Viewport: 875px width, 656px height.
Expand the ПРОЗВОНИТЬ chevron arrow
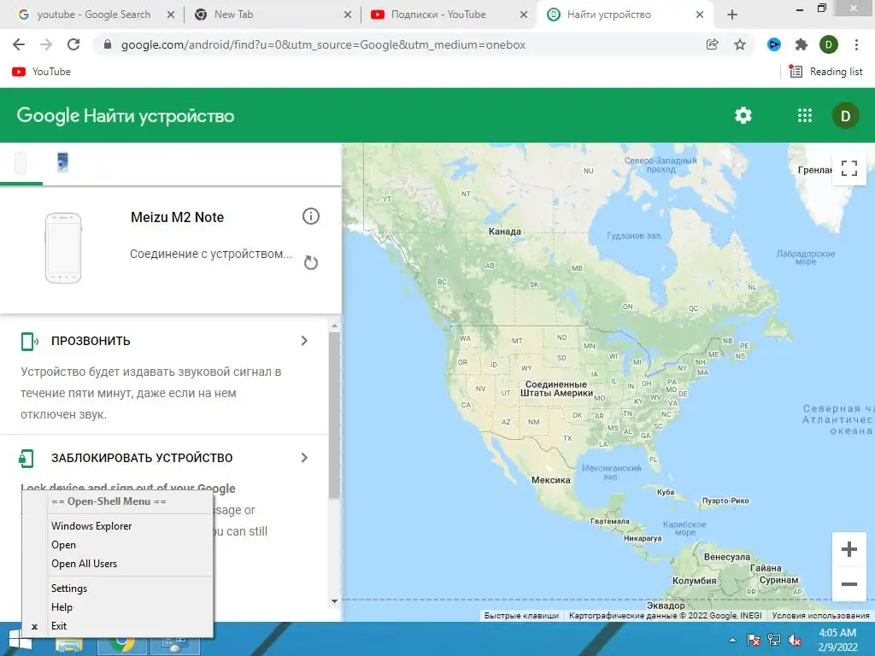click(x=304, y=340)
